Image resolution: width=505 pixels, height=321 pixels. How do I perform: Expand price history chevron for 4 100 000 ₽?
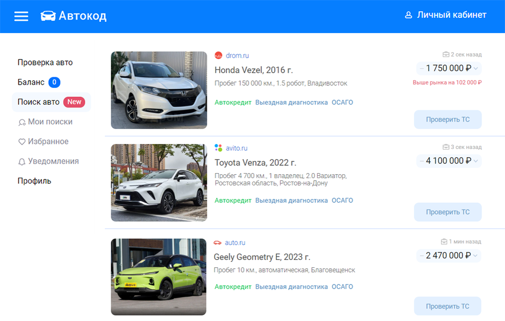(x=476, y=161)
